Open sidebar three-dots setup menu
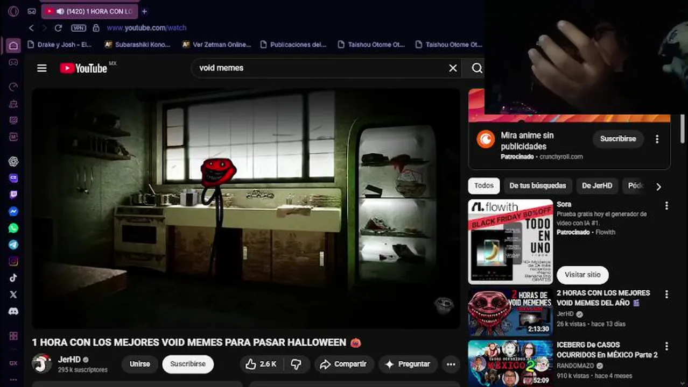Viewport: 688px width, 387px height. (13, 379)
